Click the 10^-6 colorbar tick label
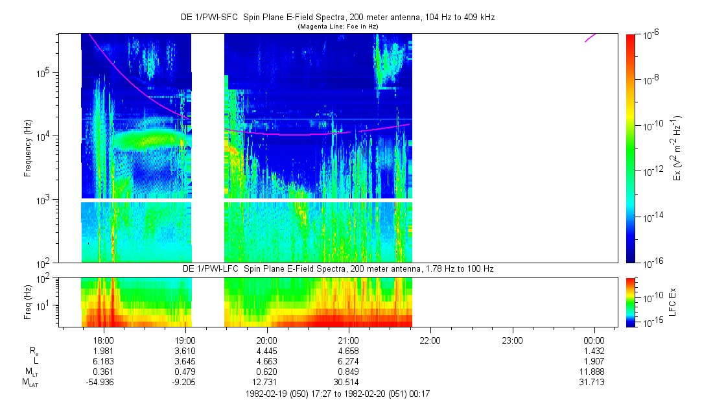702x402 pixels. coord(650,36)
